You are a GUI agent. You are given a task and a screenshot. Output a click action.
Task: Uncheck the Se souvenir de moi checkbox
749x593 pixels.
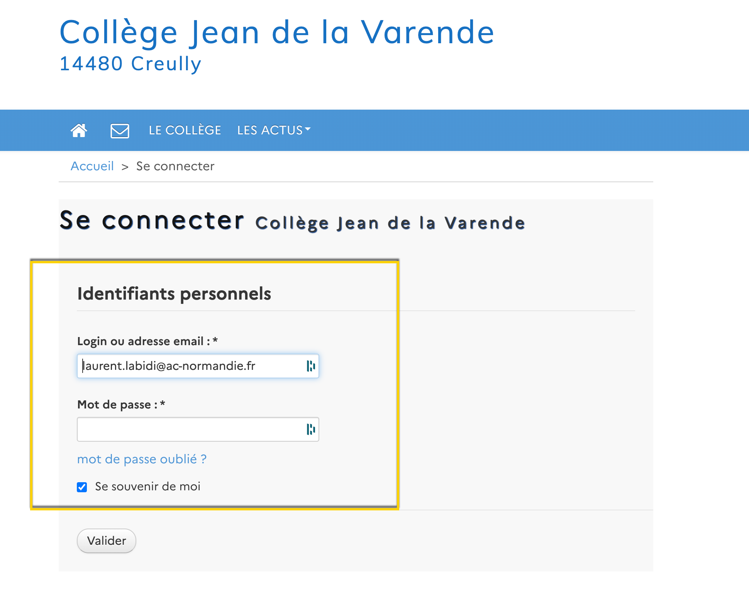82,487
